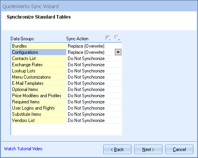Click the Required Items sync action cell
The height and width of the screenshot is (158, 198).
94,102
